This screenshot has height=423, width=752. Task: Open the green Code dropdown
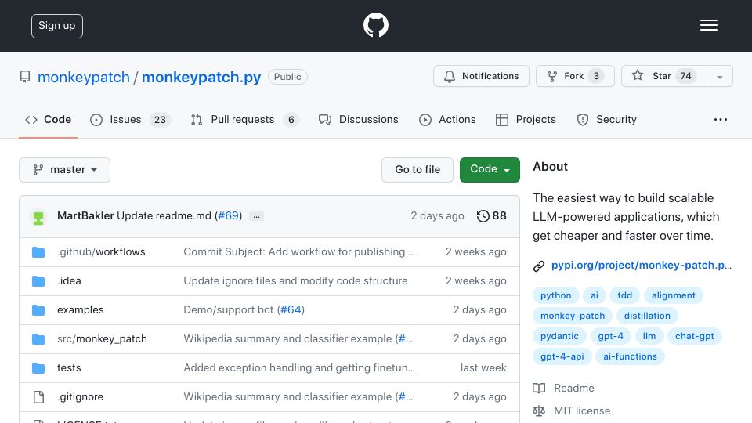(x=490, y=170)
